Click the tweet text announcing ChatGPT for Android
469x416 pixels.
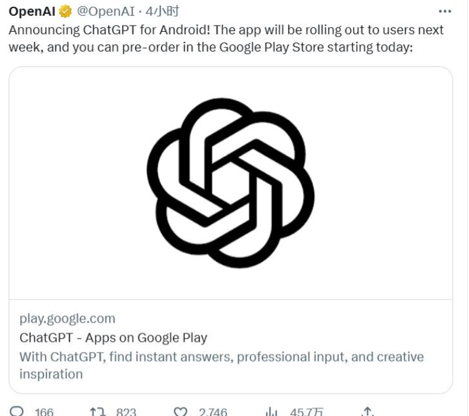point(226,38)
